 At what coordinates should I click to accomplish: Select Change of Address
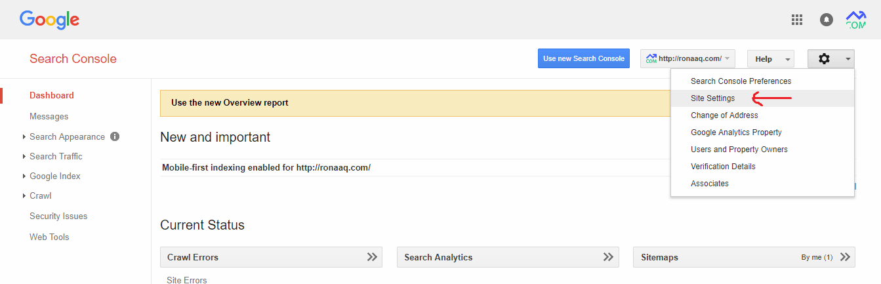click(762, 115)
